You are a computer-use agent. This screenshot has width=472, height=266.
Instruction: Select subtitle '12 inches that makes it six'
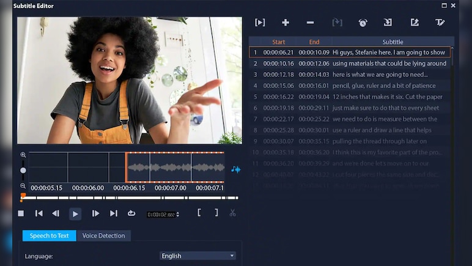(350, 97)
